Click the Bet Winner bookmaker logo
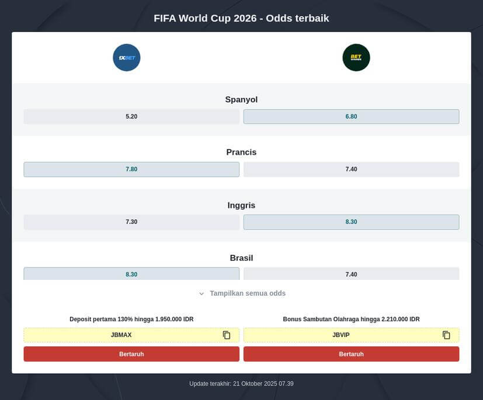483x400 pixels. [356, 58]
